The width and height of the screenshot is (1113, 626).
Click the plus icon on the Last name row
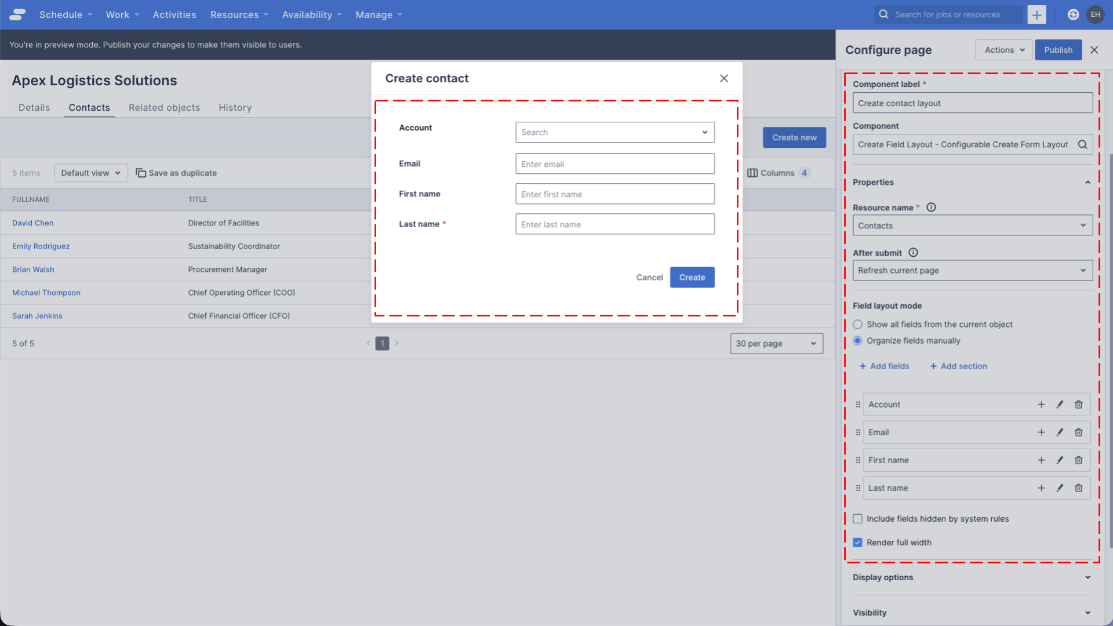coord(1042,487)
